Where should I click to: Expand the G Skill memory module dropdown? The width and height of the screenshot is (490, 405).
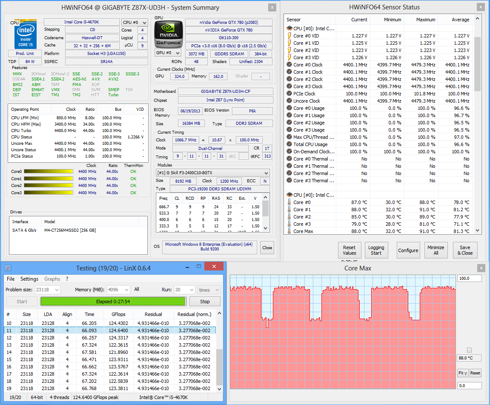213,173
